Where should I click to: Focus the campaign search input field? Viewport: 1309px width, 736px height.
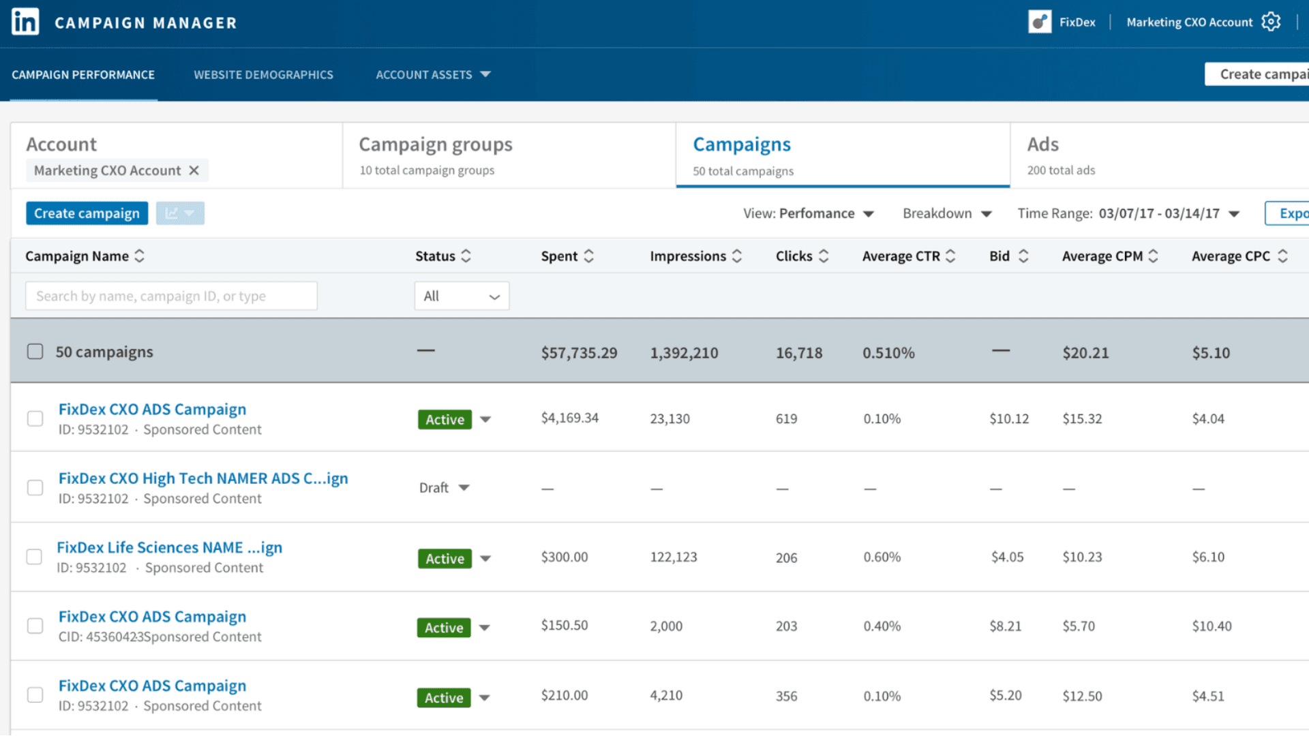pos(171,296)
